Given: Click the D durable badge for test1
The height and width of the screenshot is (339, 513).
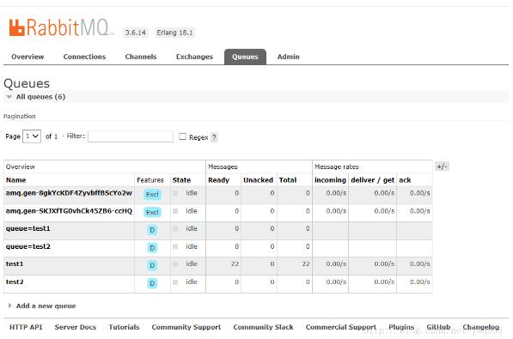Looking at the screenshot, I should pos(152,265).
